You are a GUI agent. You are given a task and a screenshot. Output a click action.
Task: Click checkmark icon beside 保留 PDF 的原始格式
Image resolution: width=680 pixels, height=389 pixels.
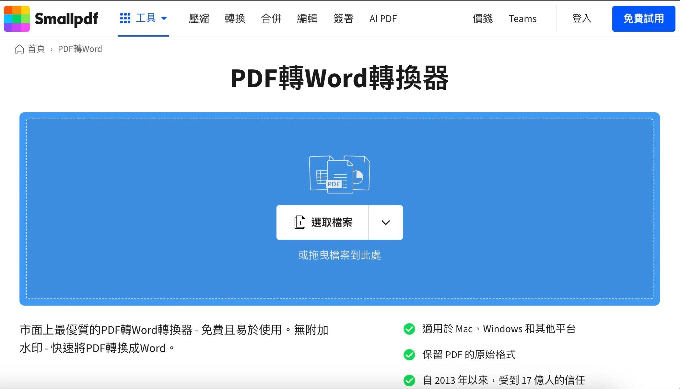pyautogui.click(x=409, y=355)
